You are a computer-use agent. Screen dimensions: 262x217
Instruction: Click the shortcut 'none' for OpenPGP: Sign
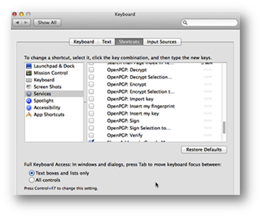click(x=208, y=121)
